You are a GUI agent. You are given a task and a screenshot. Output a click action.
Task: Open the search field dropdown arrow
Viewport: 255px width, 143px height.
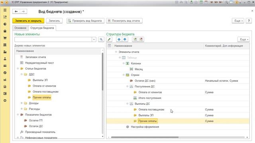(94, 39)
